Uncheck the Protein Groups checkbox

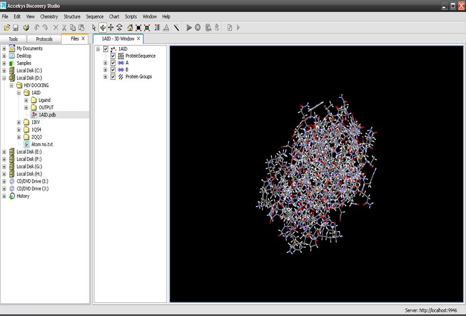tap(113, 77)
